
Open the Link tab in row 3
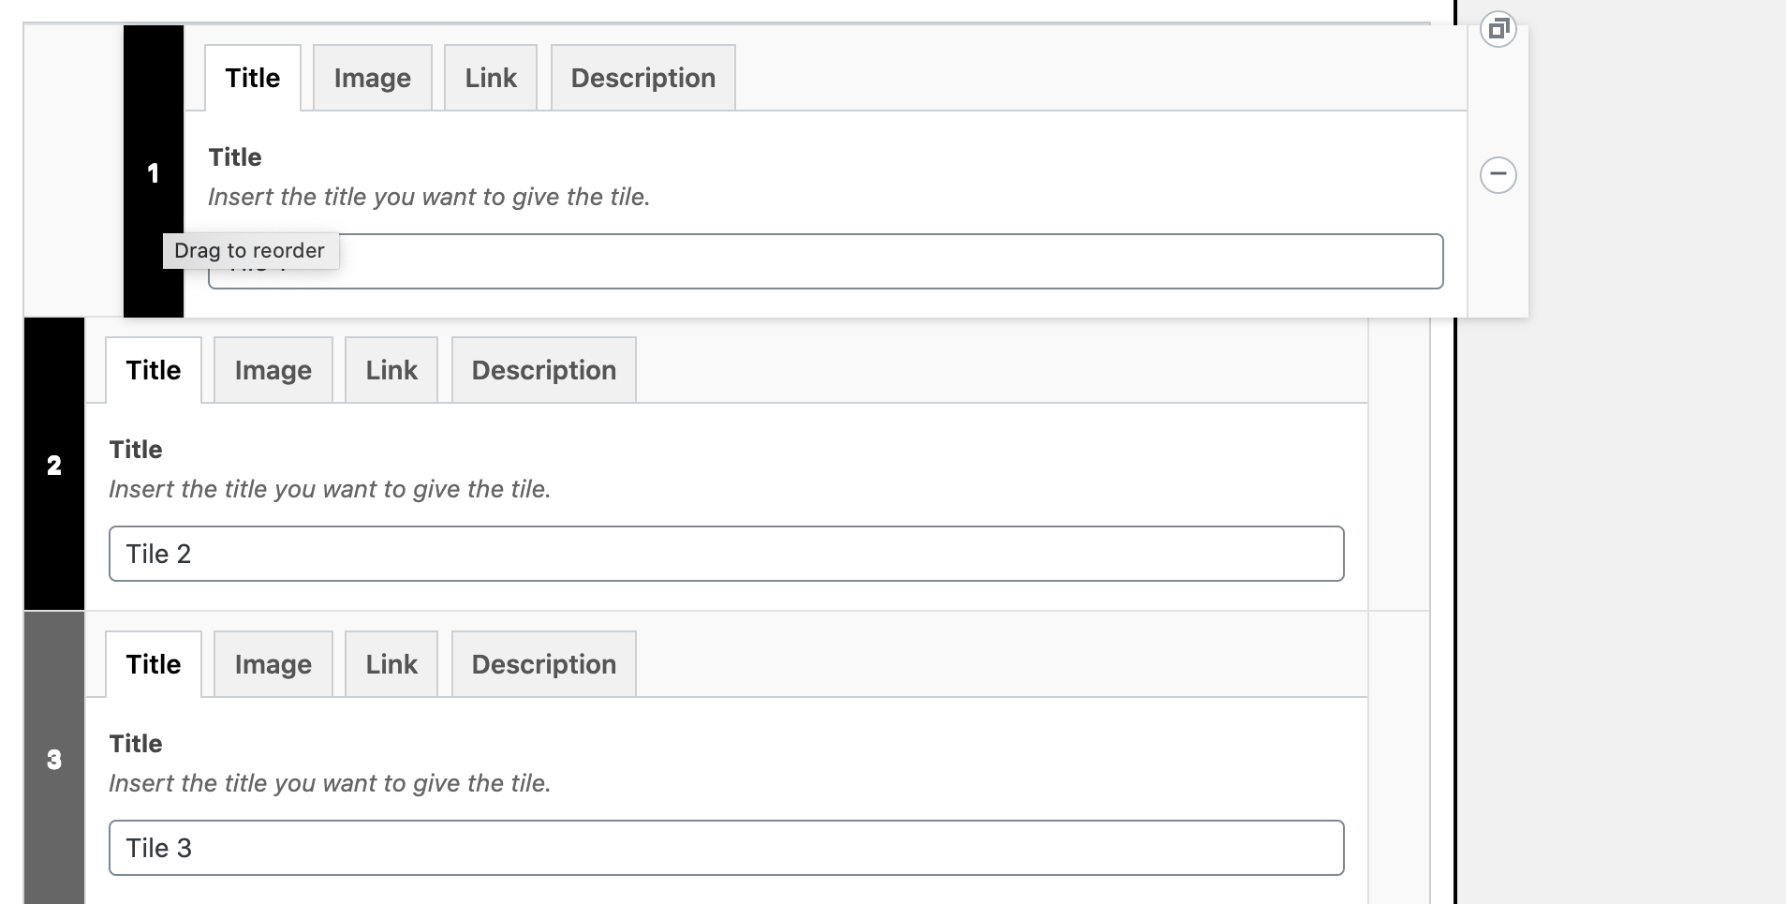(x=391, y=664)
